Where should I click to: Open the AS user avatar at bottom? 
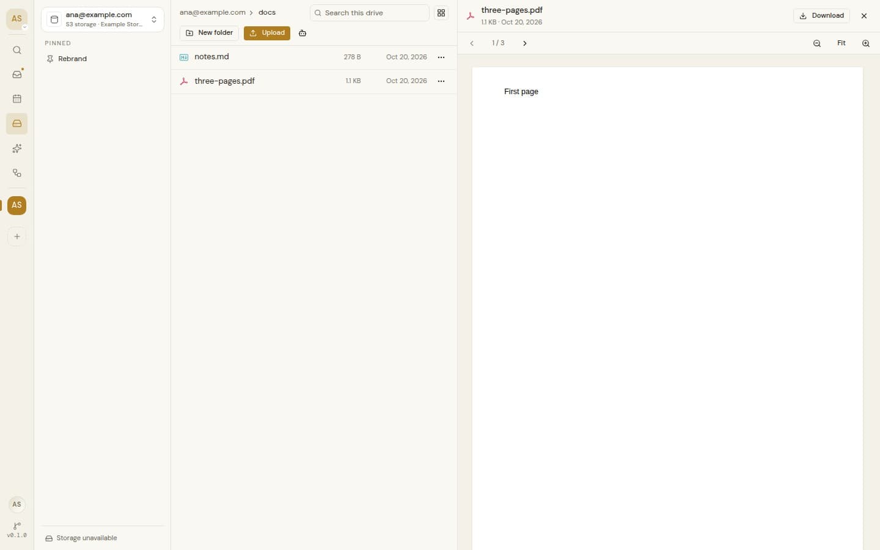(x=17, y=504)
